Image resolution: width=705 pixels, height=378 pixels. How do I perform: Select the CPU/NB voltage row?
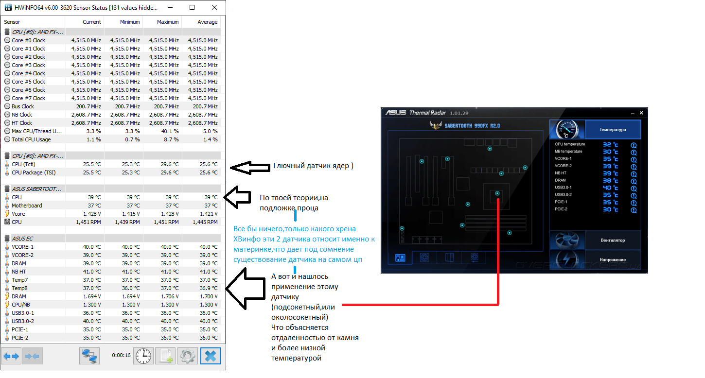[111, 305]
